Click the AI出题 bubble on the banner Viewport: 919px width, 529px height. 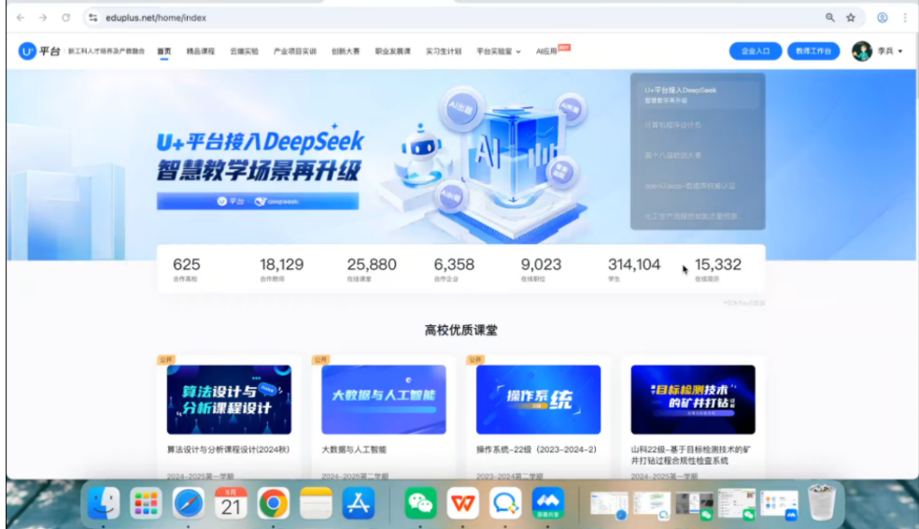click(461, 107)
